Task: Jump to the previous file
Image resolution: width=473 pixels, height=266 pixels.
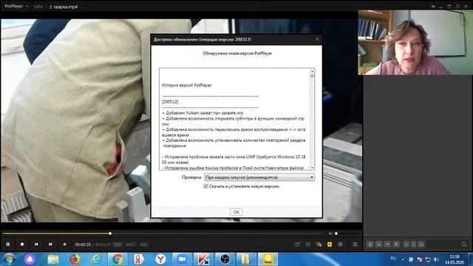Action: tap(36, 245)
